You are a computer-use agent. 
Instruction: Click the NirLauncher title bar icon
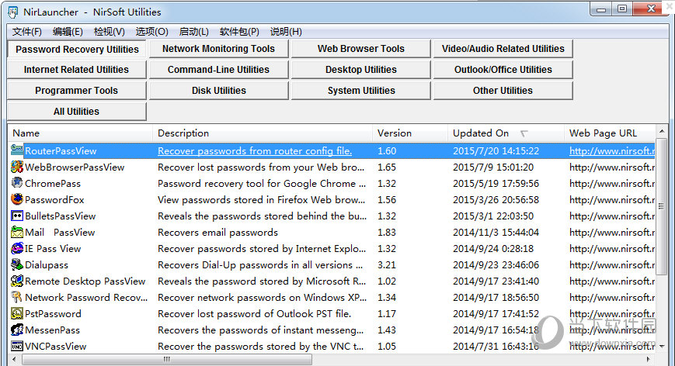[13, 12]
